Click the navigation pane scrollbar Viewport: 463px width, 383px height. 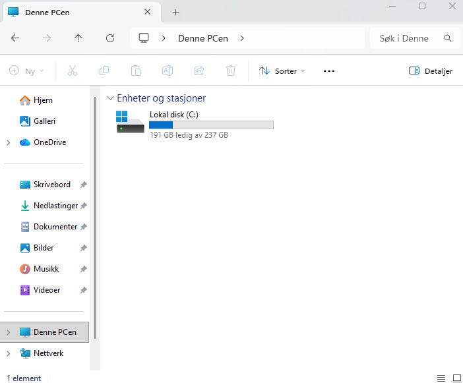95,218
